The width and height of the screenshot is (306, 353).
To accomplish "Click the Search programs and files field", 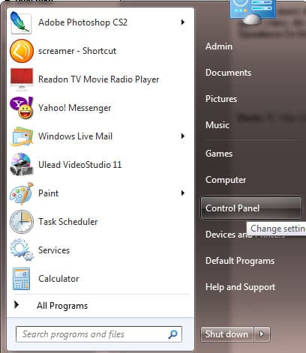I will coord(99,334).
